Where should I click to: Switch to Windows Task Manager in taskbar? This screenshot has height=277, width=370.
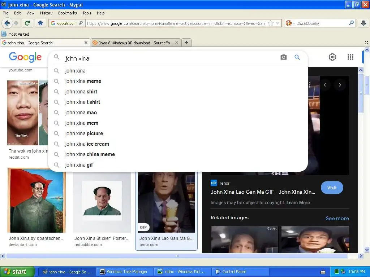pyautogui.click(x=125, y=272)
